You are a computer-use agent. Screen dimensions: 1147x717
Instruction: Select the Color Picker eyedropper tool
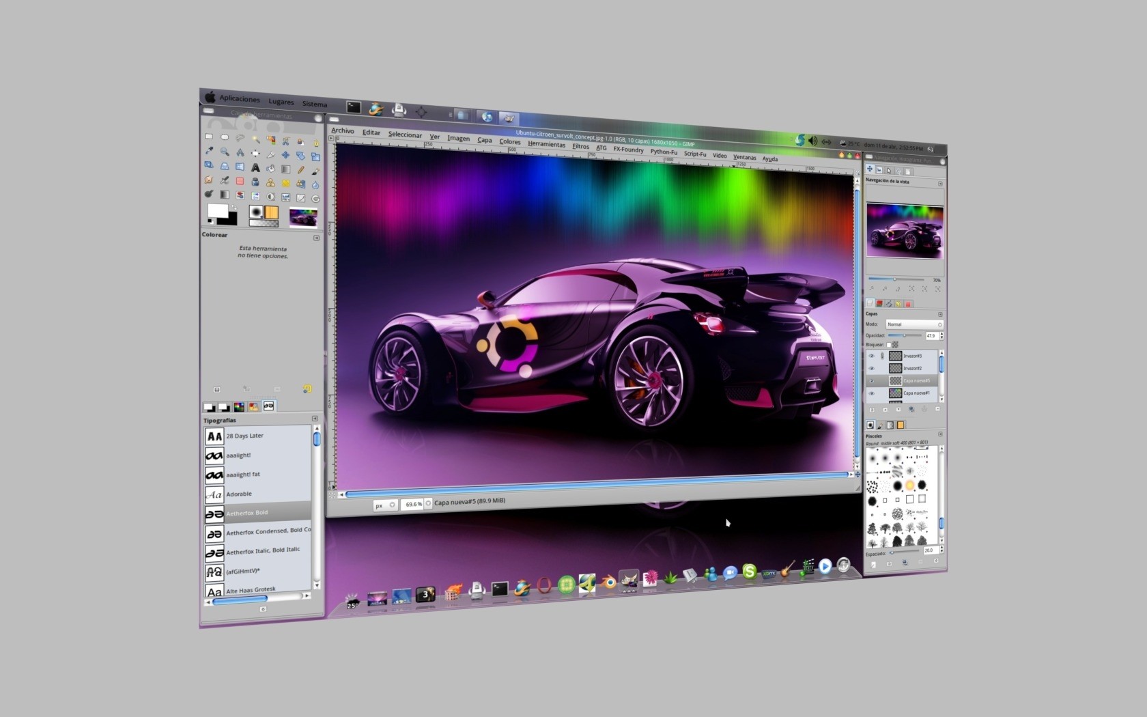pyautogui.click(x=209, y=150)
